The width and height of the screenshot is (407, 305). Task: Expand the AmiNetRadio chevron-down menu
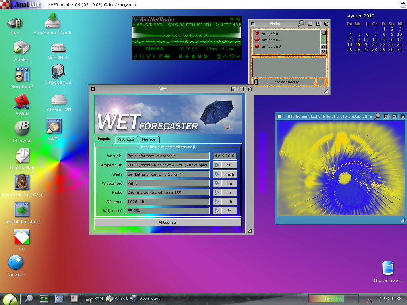tap(238, 56)
